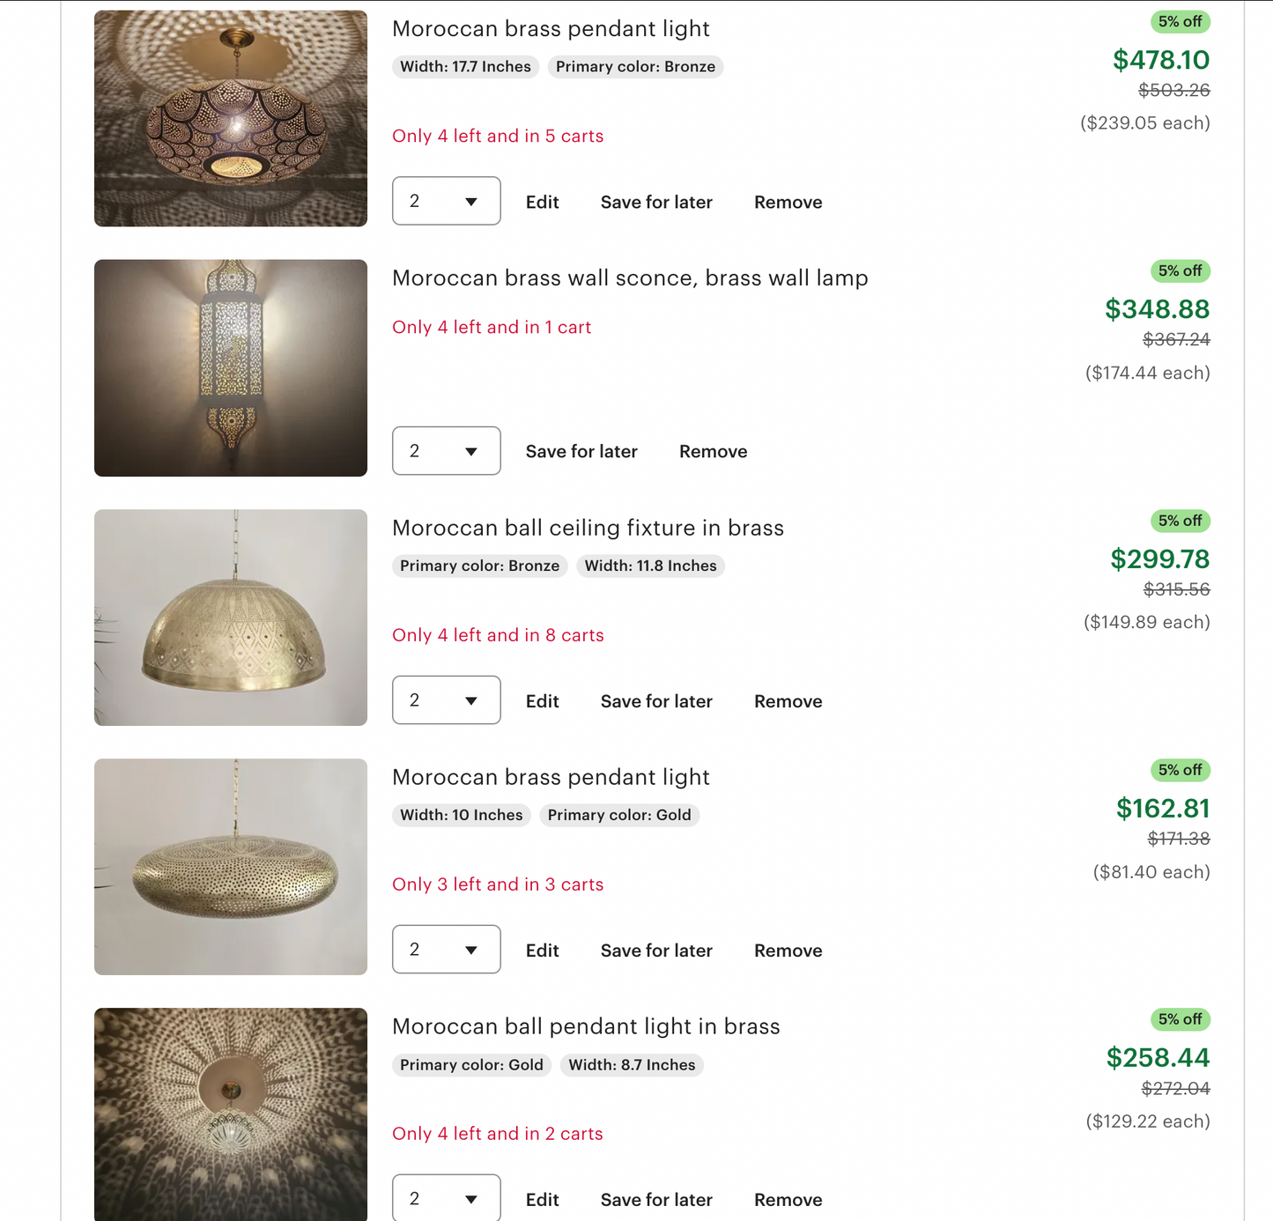Save the Moroccan brass wall sconce for later
The width and height of the screenshot is (1273, 1221).
point(581,452)
